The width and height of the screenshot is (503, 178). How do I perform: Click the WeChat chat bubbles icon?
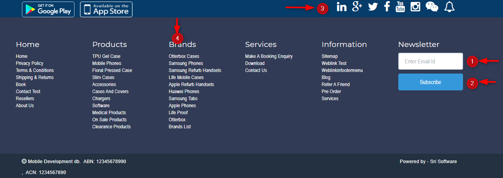coord(432,7)
